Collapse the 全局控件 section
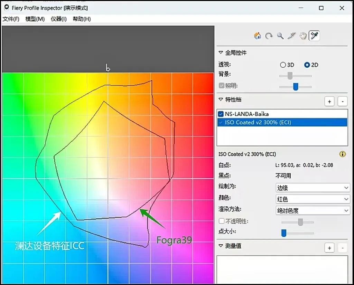The image size is (354, 285). click(x=221, y=53)
